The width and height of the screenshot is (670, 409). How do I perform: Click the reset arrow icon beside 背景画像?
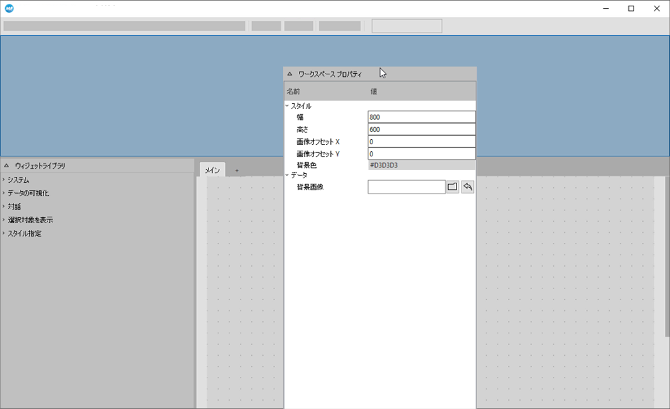(468, 187)
